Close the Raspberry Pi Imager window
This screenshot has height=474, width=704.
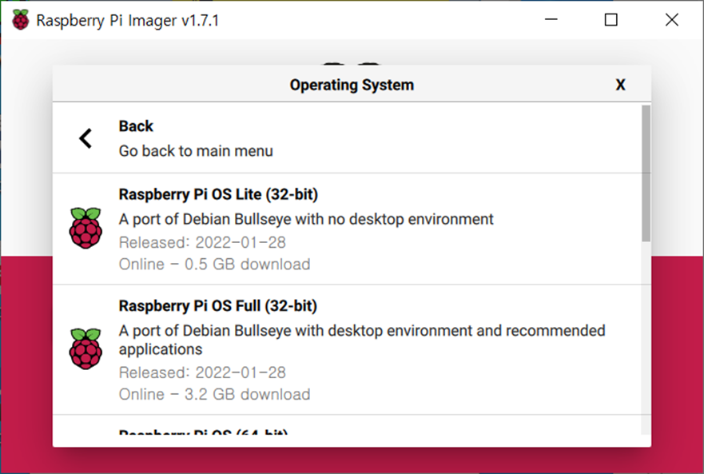pyautogui.click(x=672, y=19)
